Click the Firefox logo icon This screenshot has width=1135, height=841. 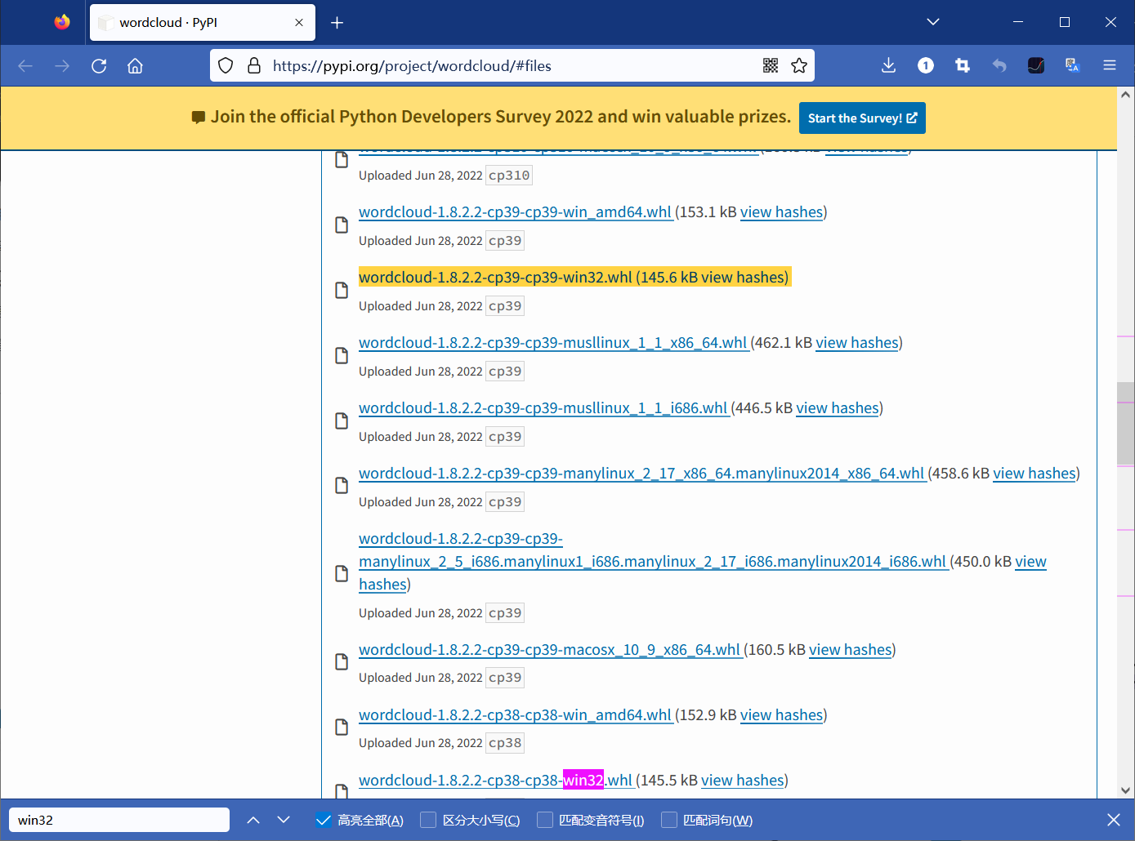[62, 22]
